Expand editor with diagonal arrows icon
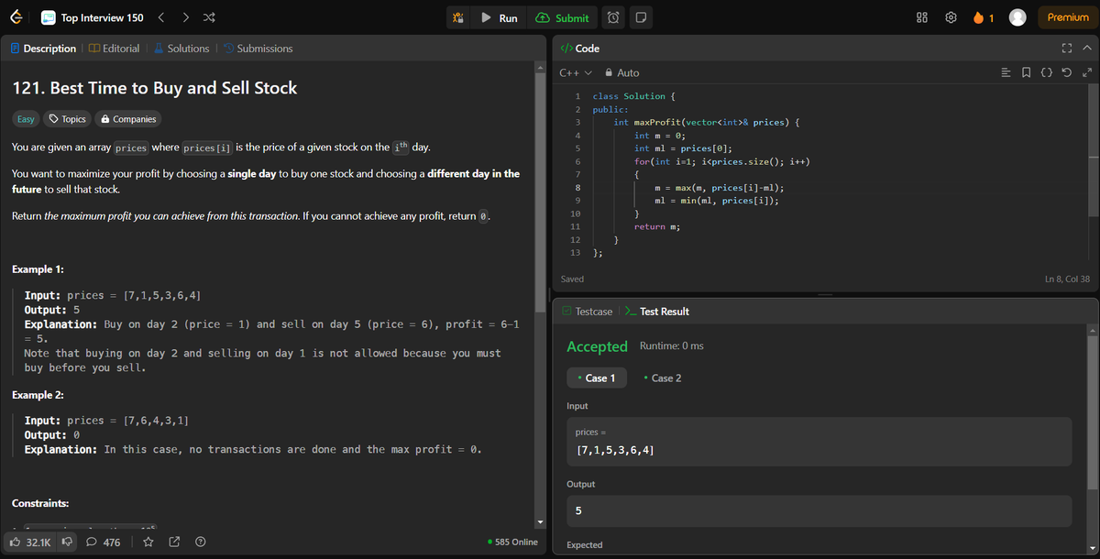Image resolution: width=1100 pixels, height=559 pixels. click(x=1087, y=72)
